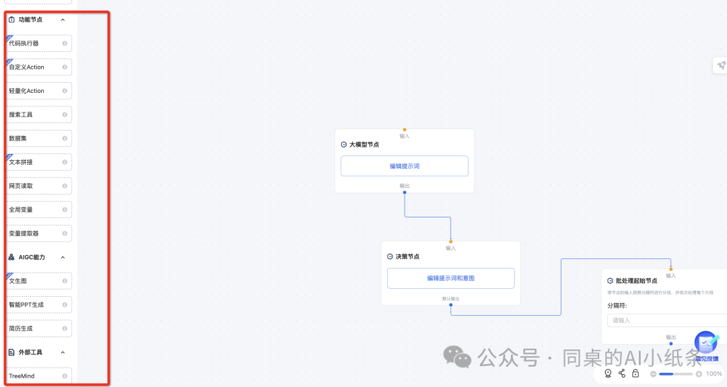This screenshot has width=727, height=387.
Task: Click the 大模型节点 hexagon icon
Action: tap(344, 145)
